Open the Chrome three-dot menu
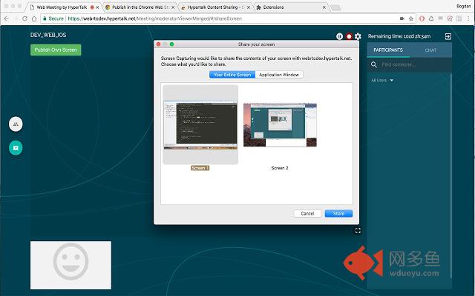Screen dimensions: 475x296 tap(468, 18)
